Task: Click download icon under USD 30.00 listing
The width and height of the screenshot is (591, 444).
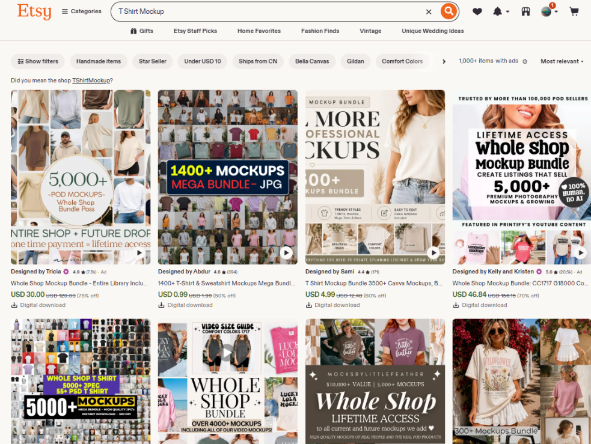Action: point(14,305)
